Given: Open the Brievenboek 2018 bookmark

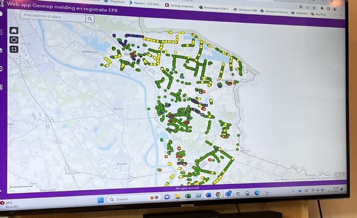Looking at the screenshot, I should click(215, 8).
